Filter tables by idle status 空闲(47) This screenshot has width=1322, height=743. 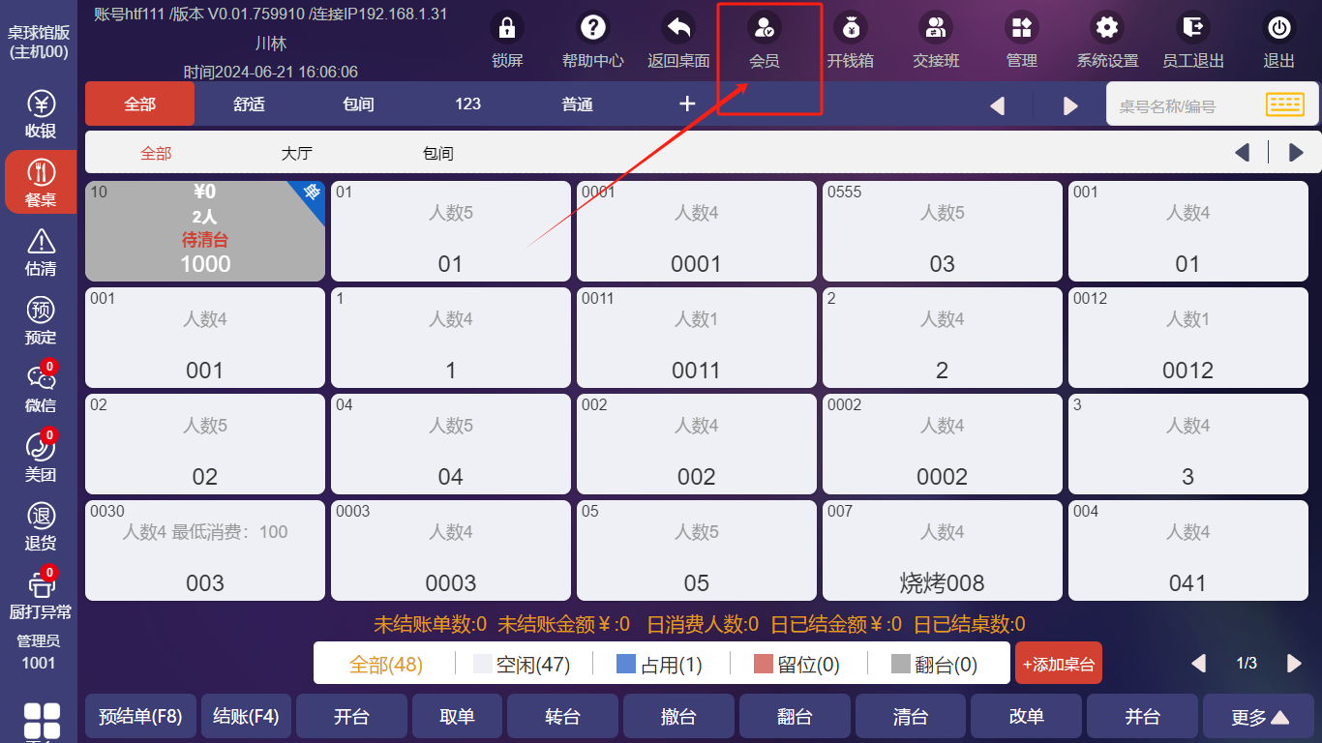522,665
